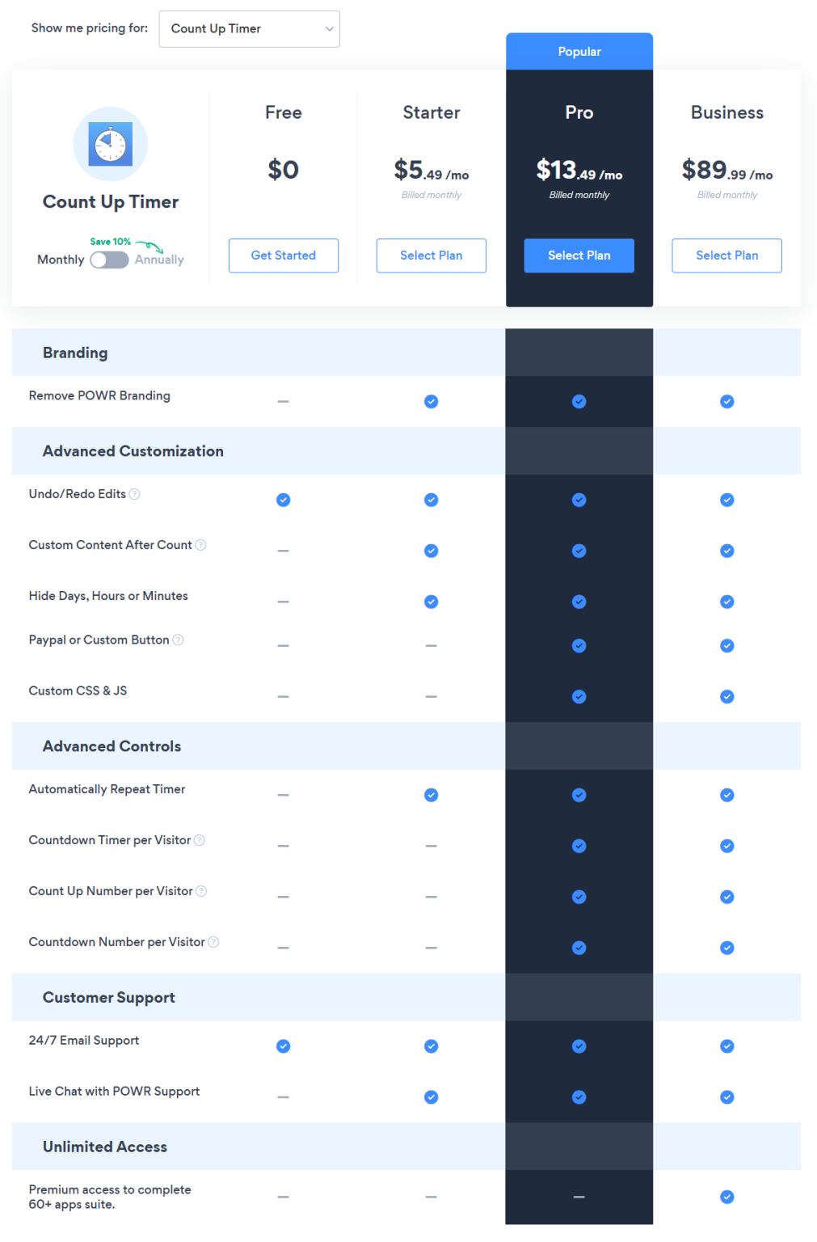
Task: Click the Count Up Timer clock icon
Action: pyautogui.click(x=110, y=143)
